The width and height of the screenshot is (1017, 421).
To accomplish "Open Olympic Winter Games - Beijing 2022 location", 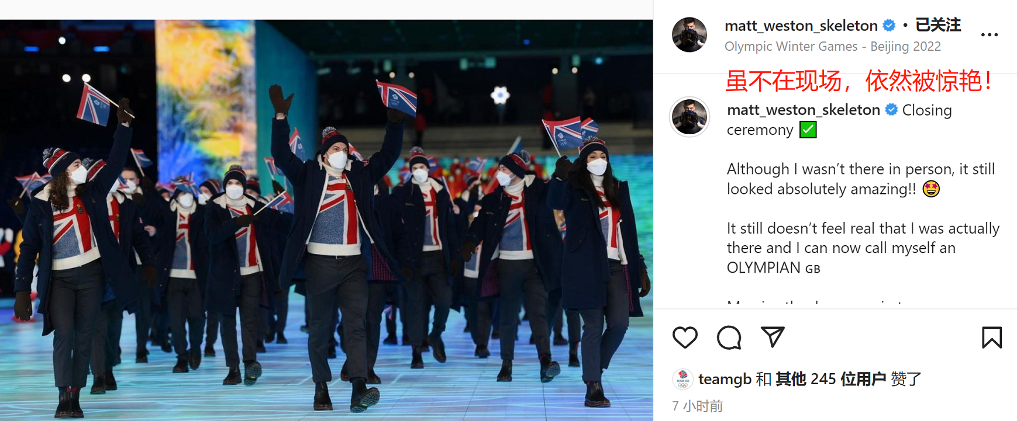I will click(833, 46).
